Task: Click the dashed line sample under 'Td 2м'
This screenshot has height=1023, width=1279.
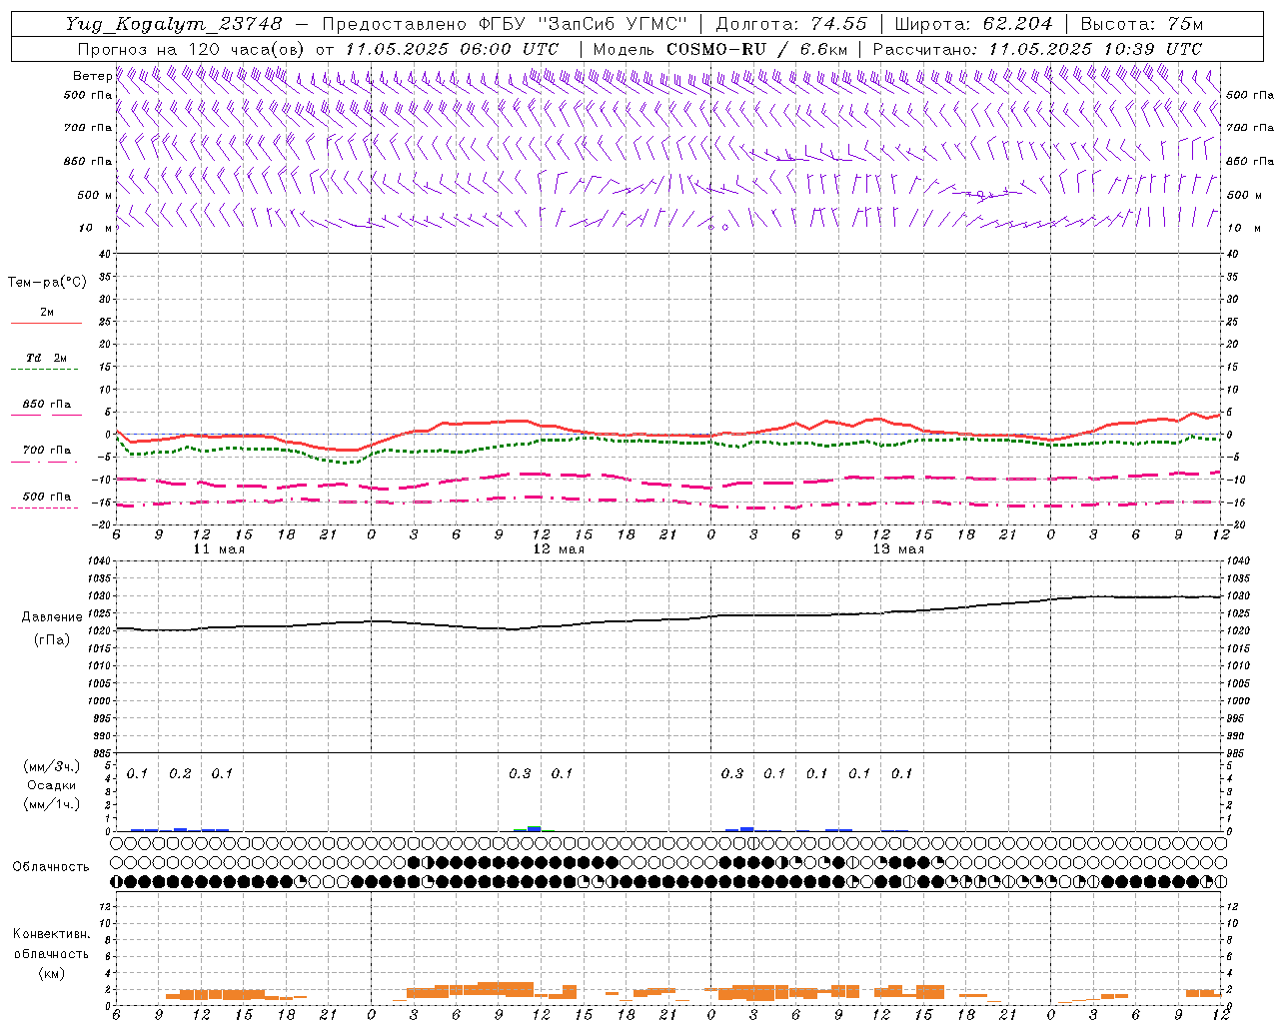Action: 46,370
